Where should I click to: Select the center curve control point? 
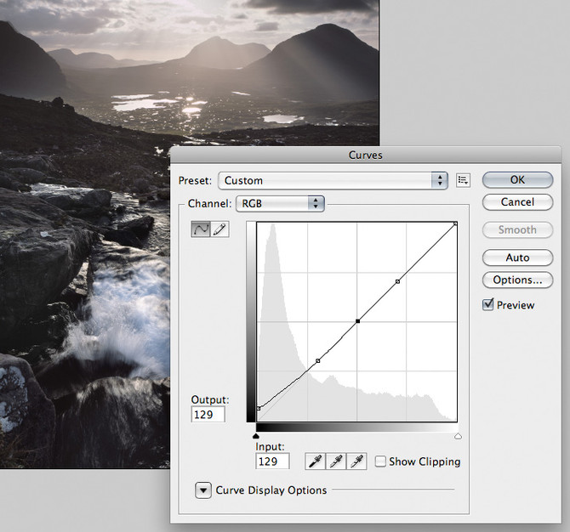coord(357,321)
